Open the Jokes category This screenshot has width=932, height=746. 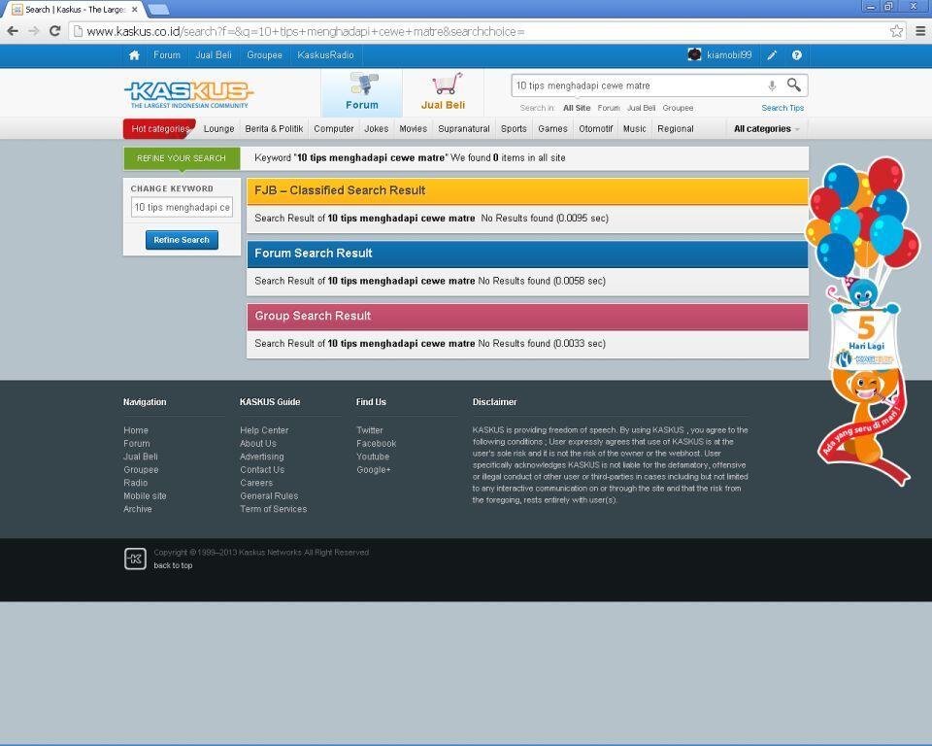pyautogui.click(x=377, y=129)
